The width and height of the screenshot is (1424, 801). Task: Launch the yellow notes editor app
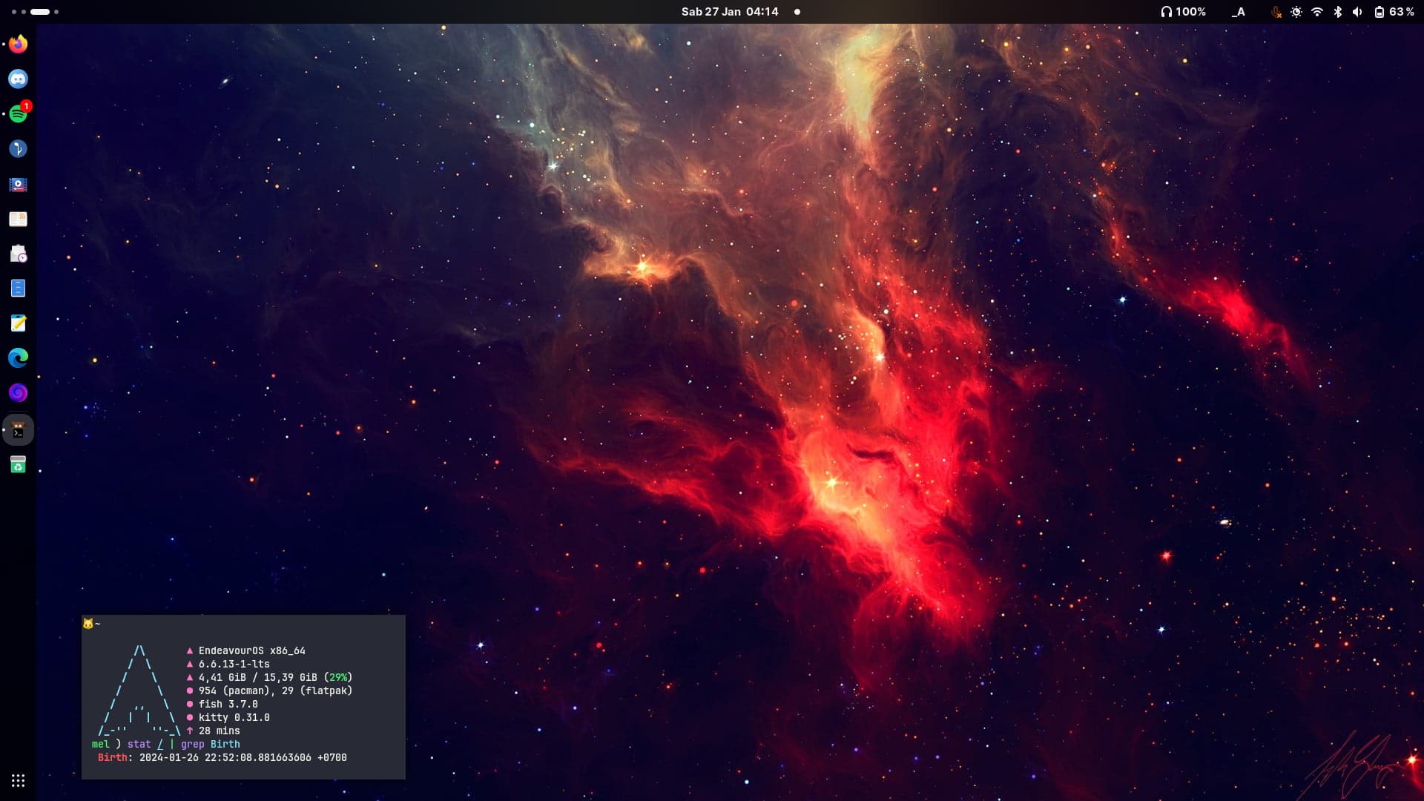point(18,323)
